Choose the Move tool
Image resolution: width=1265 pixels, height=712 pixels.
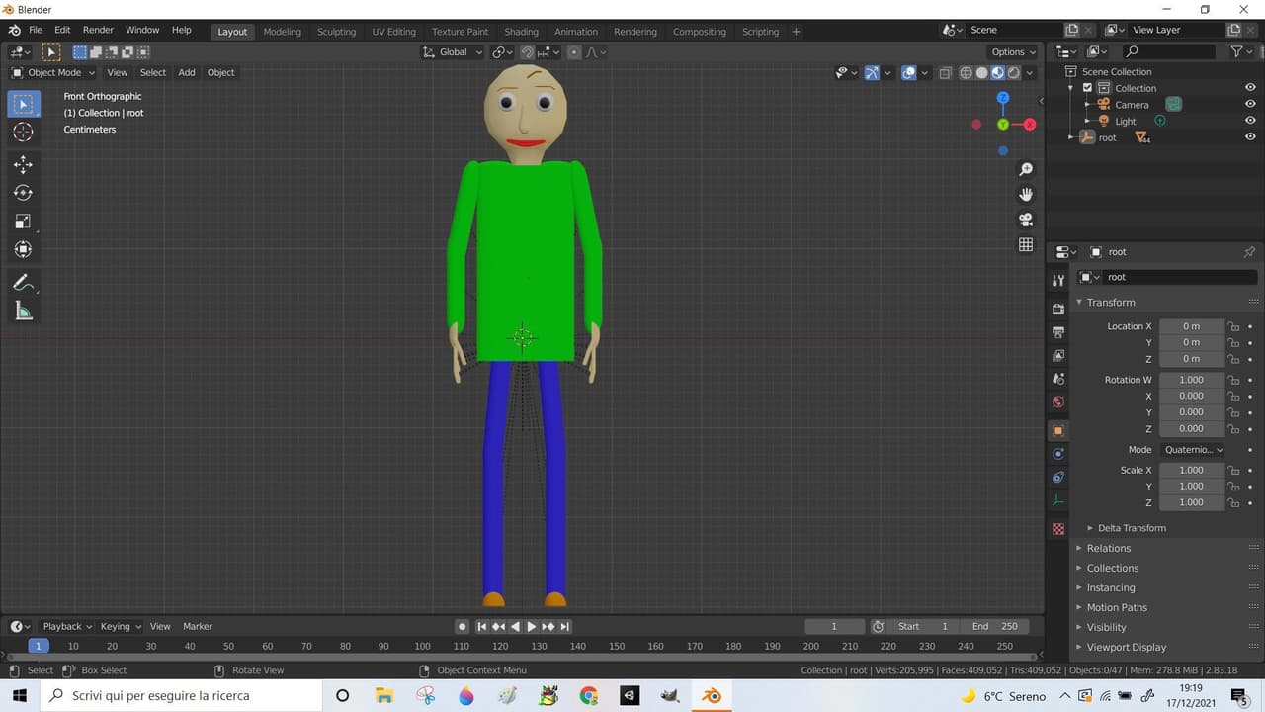click(24, 165)
